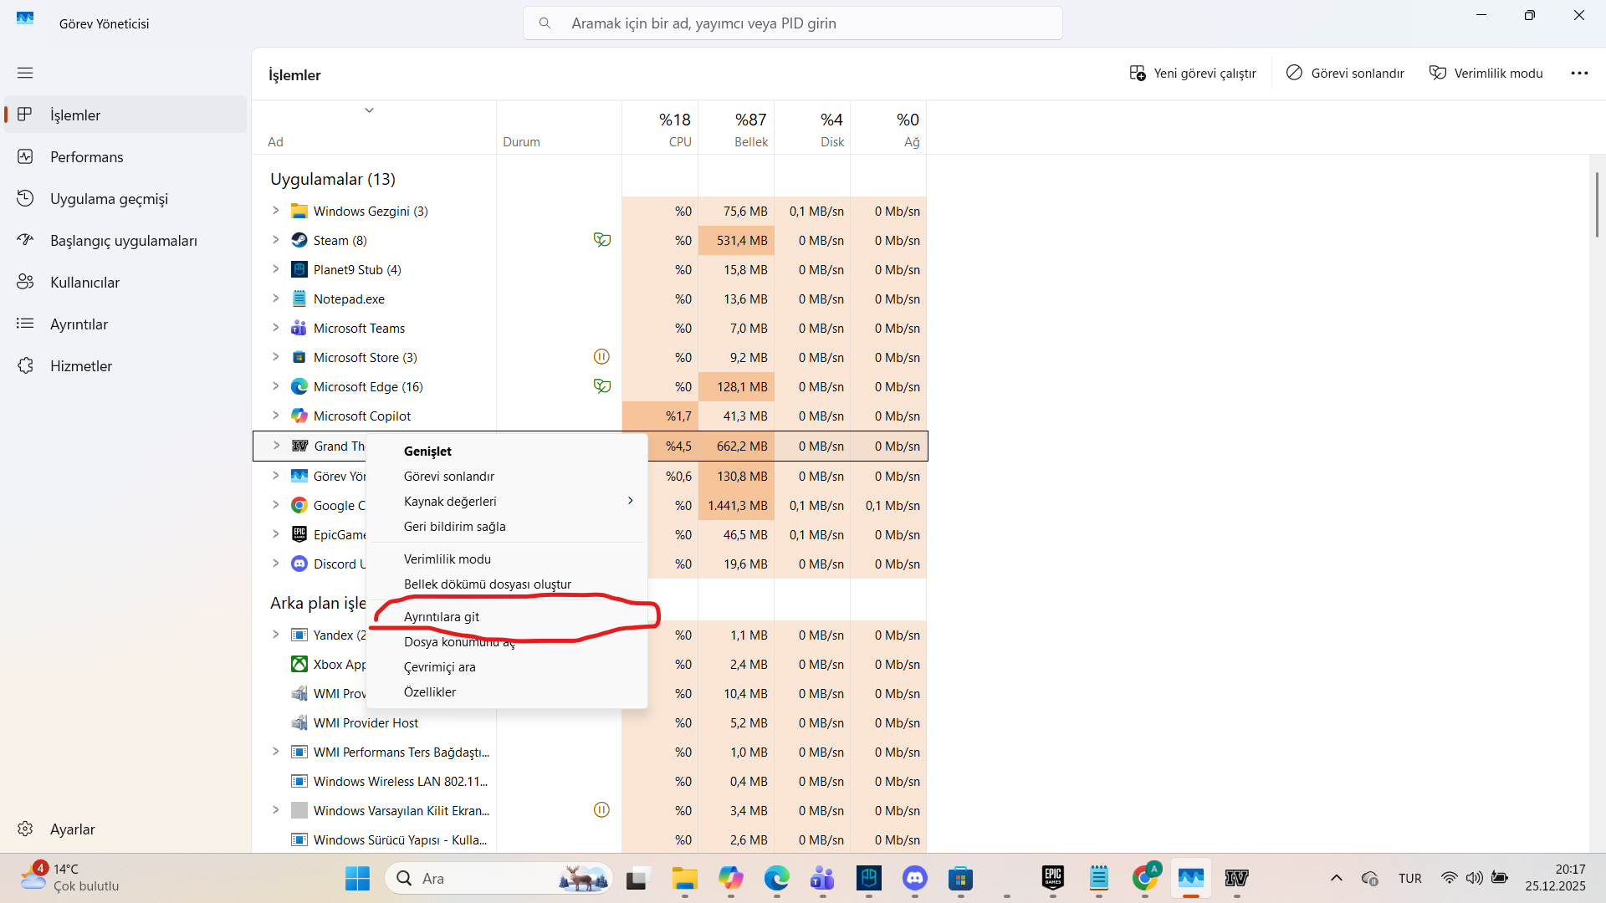Expand the Grand Theft Auto process row

(x=276, y=446)
